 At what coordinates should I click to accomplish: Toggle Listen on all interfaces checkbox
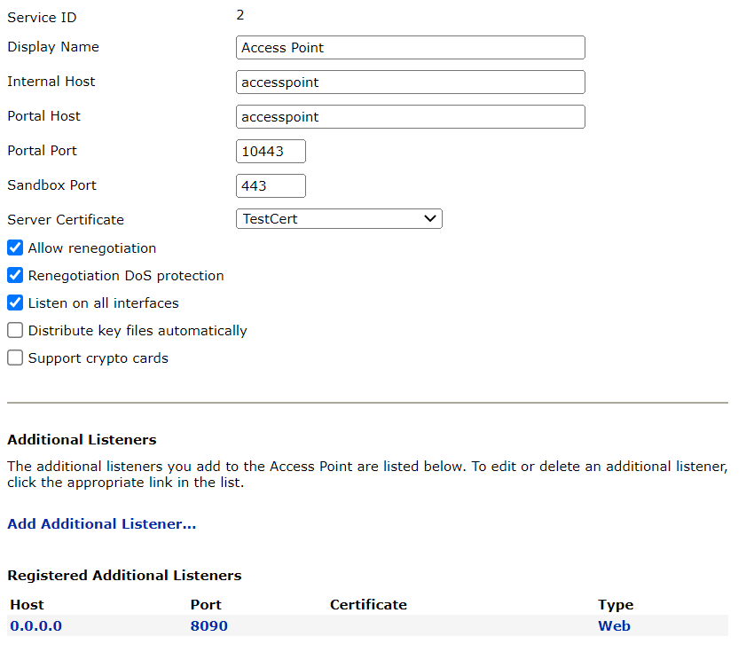[15, 303]
